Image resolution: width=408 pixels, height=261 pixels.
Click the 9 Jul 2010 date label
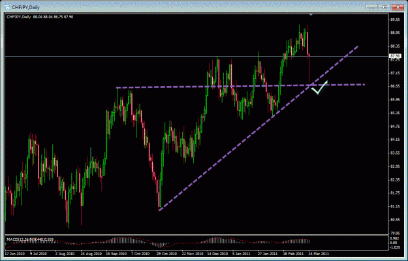[x=39, y=254]
